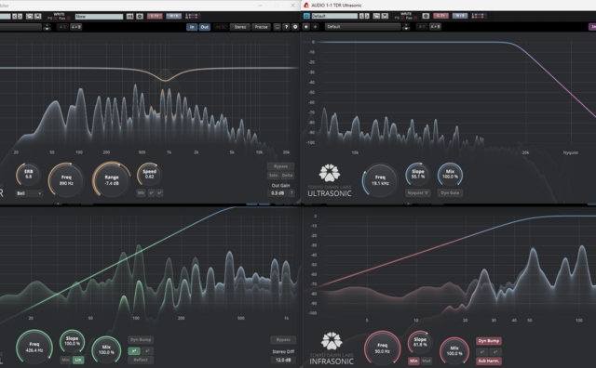
Task: Select previous preset arrow in Ultrasonic header
Action: [x=362, y=16]
